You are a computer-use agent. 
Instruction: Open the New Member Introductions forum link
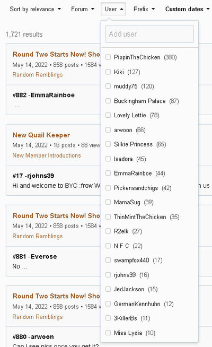click(x=47, y=155)
